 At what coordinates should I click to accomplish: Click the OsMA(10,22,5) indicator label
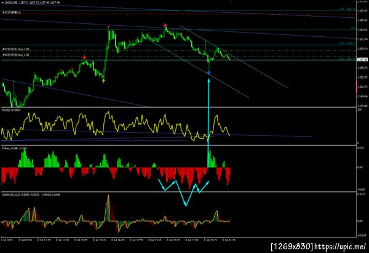31,195
